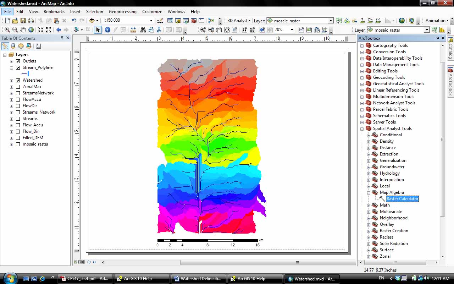454x284 pixels.
Task: Switch to List By Source view
Action: (x=13, y=46)
